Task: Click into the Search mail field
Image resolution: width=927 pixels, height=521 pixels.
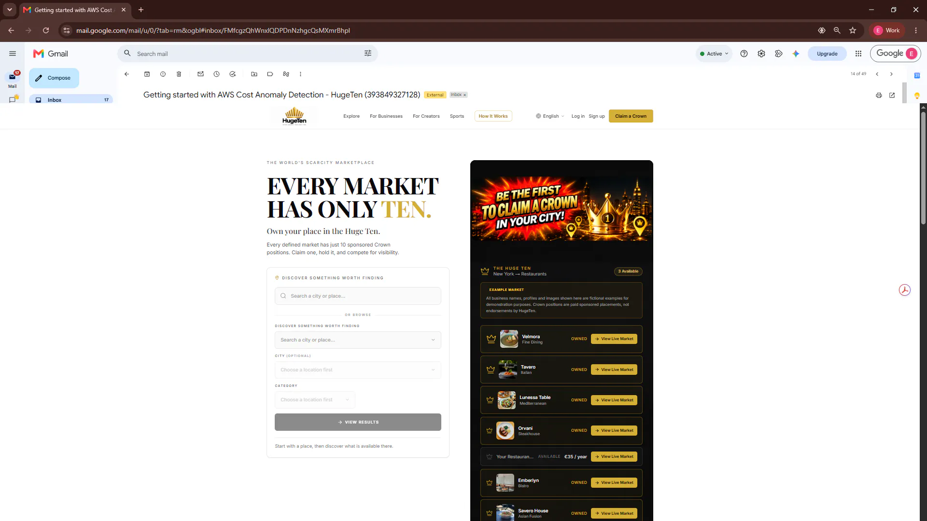Action: point(247,54)
